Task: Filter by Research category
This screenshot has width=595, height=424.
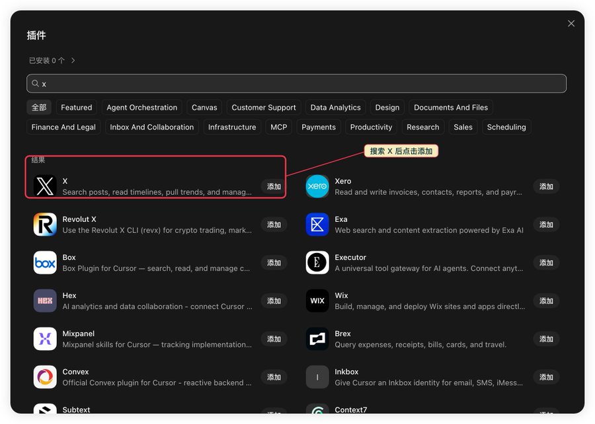Action: (x=422, y=127)
